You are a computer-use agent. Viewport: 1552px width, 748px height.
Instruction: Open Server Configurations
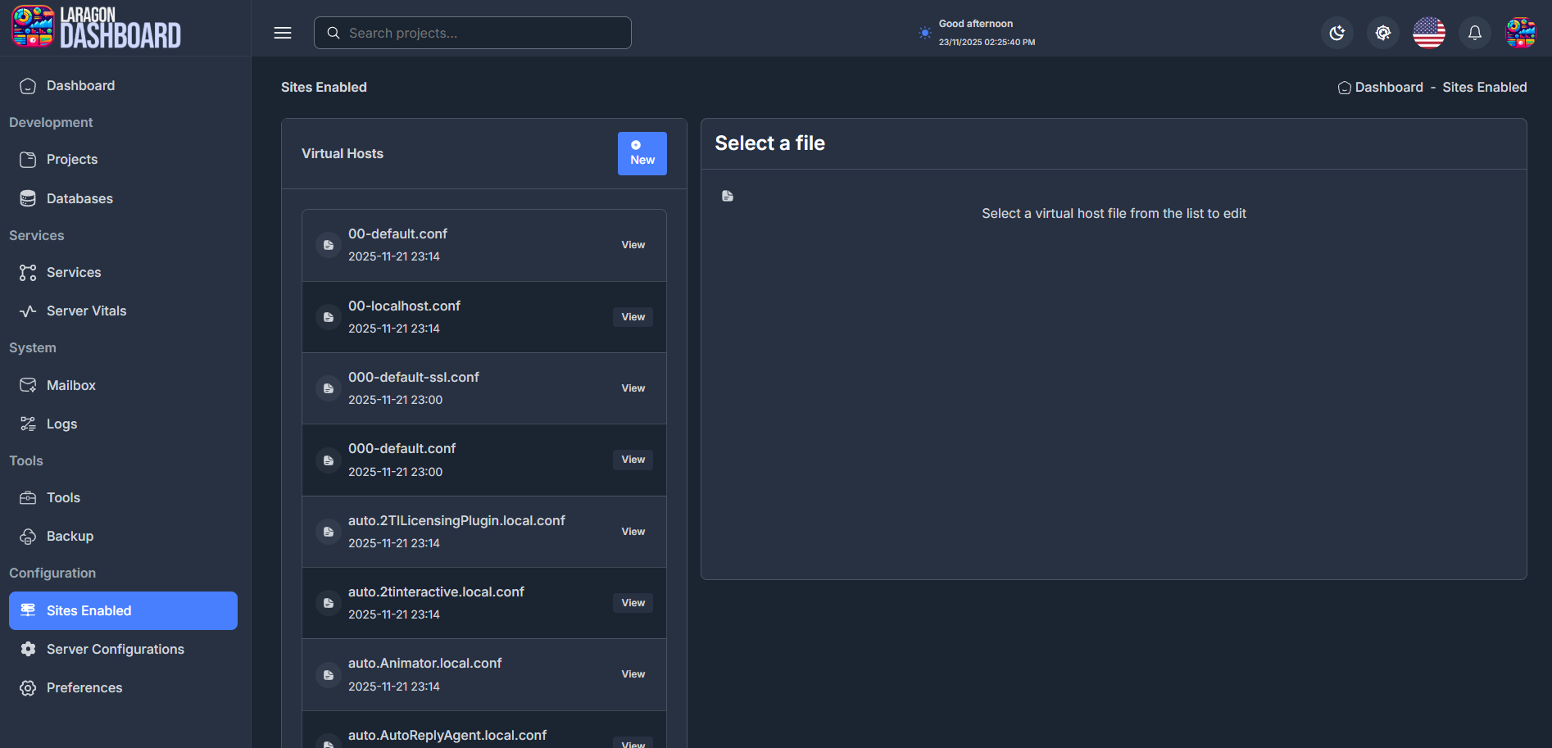[x=116, y=649]
